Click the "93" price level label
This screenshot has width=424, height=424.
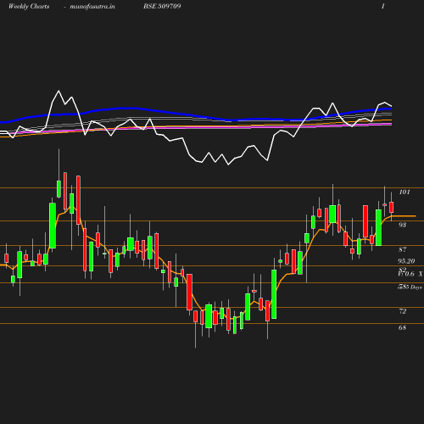(x=402, y=225)
